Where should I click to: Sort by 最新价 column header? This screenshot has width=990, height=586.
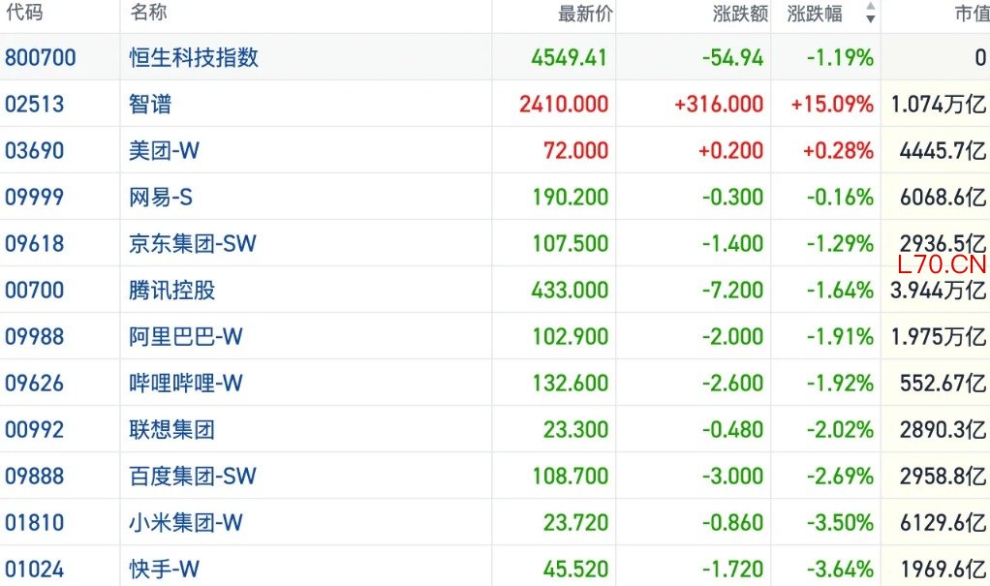[585, 14]
